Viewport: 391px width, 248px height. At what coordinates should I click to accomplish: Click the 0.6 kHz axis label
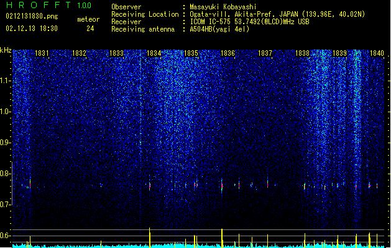tap(6, 236)
